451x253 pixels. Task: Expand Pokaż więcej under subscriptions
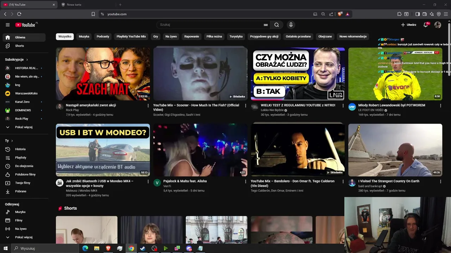(24, 127)
